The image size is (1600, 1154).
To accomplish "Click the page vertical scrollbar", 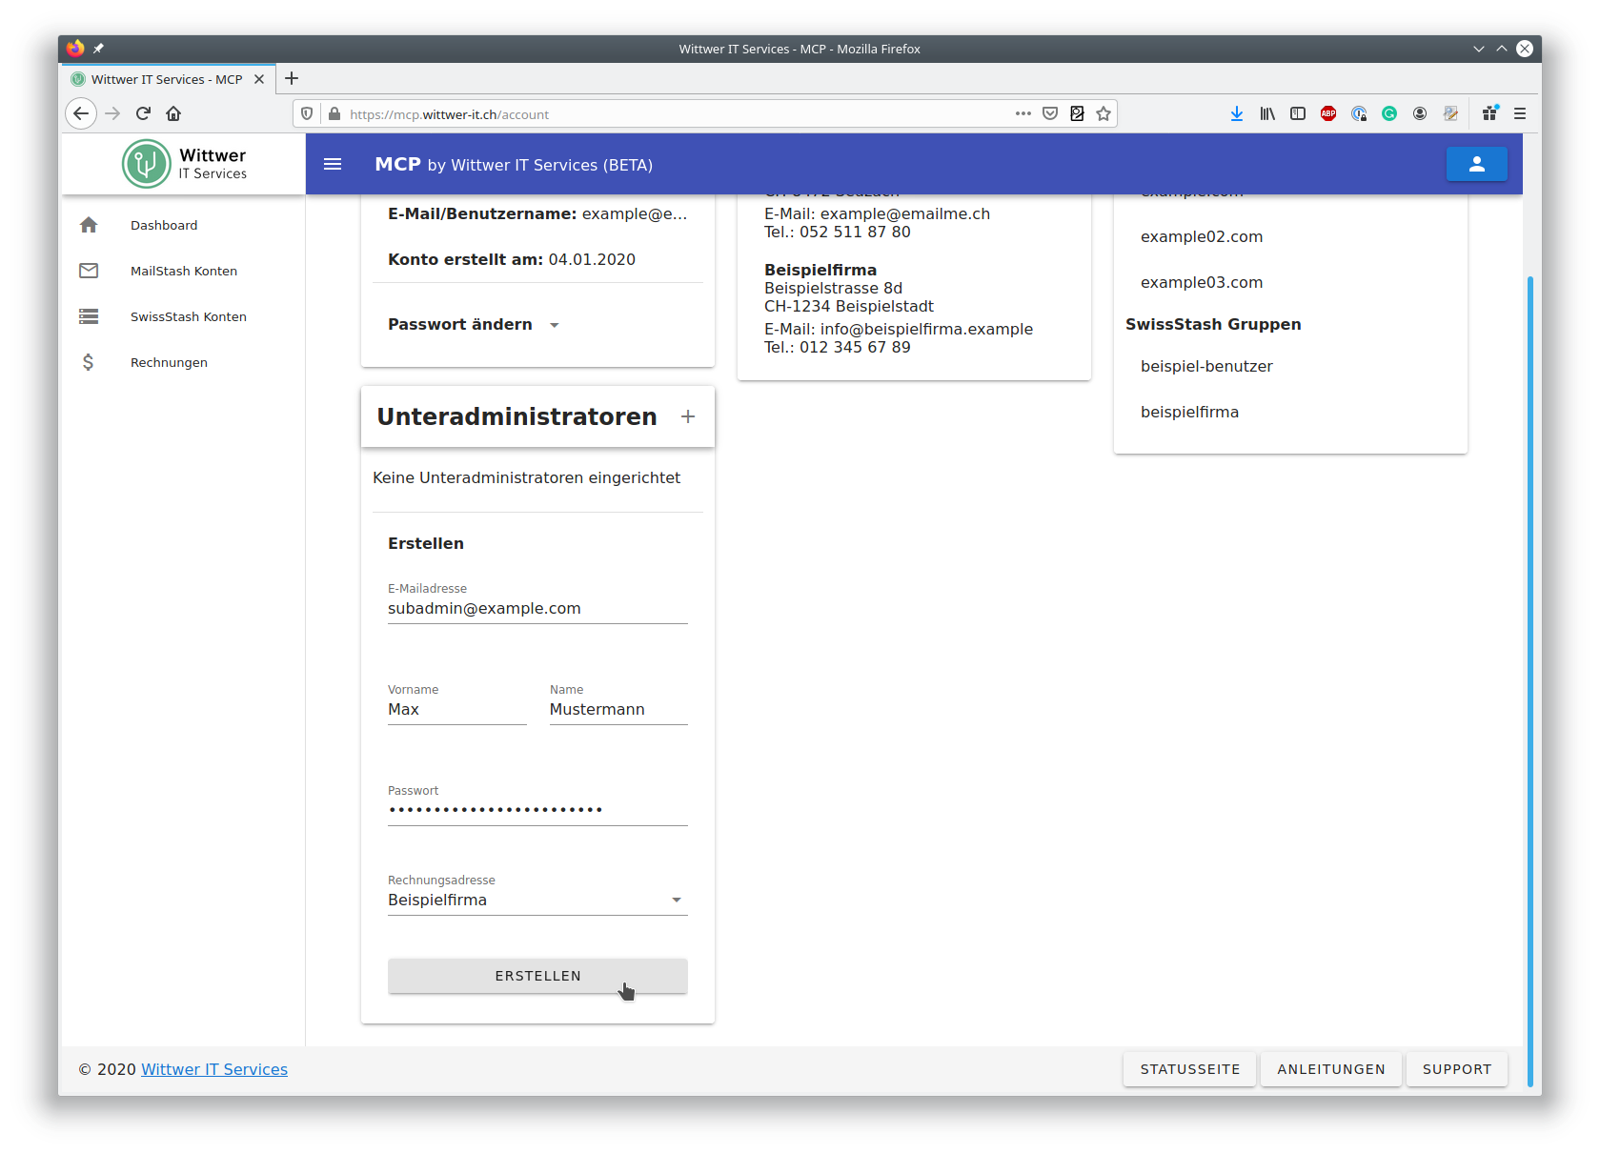I will [1529, 680].
